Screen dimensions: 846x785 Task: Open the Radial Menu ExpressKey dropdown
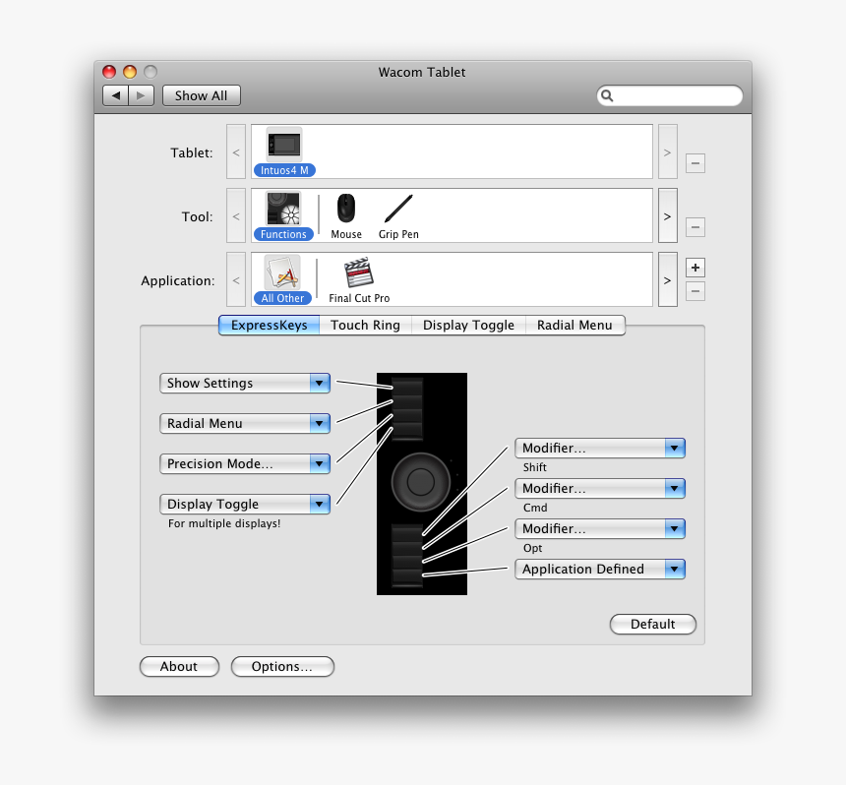[245, 424]
